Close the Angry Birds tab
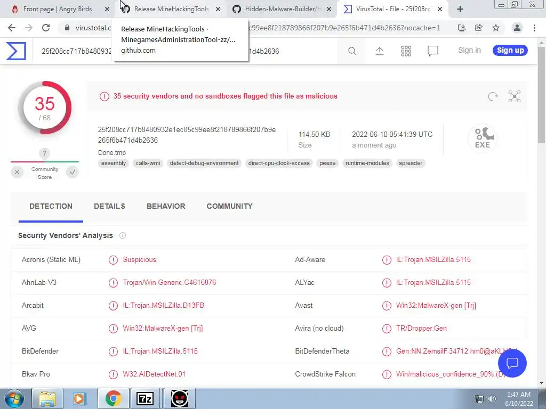 tap(107, 10)
